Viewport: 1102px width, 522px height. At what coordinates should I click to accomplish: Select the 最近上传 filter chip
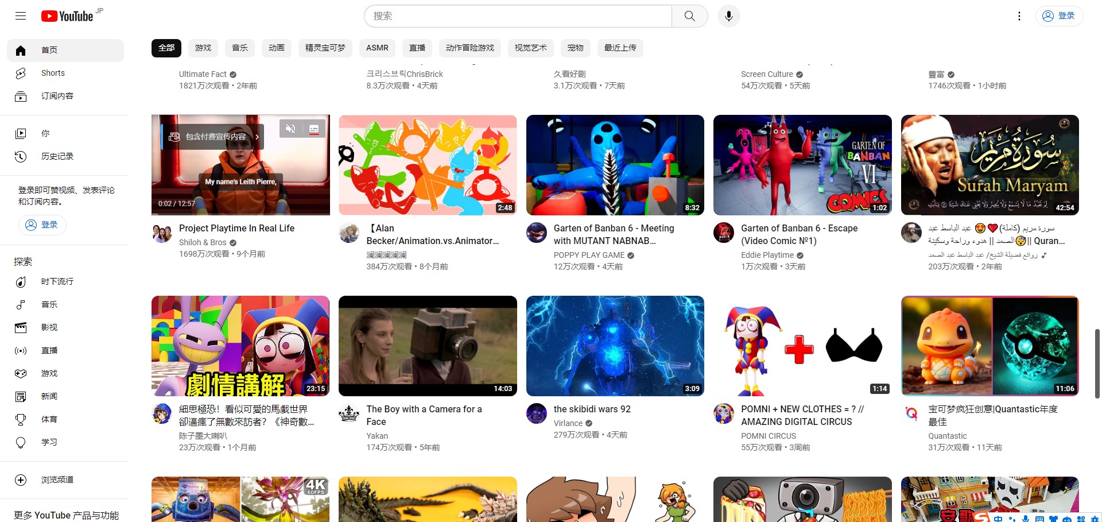click(620, 48)
